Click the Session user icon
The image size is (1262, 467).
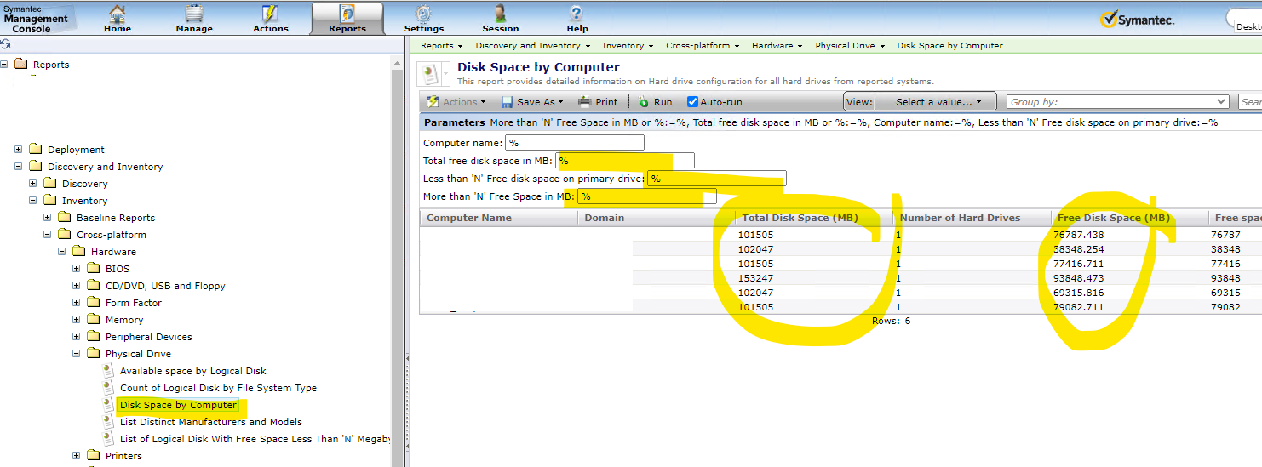tap(500, 14)
